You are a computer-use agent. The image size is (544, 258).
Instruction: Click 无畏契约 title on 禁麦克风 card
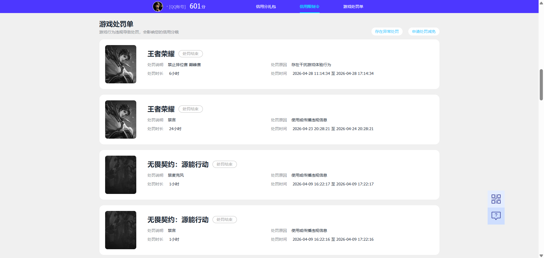178,164
